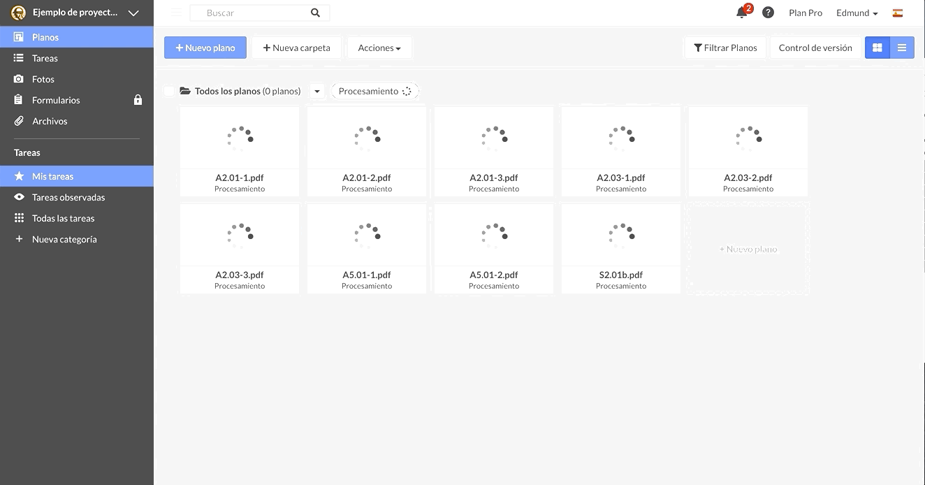Click the help question mark icon
925x485 pixels.
coord(768,12)
